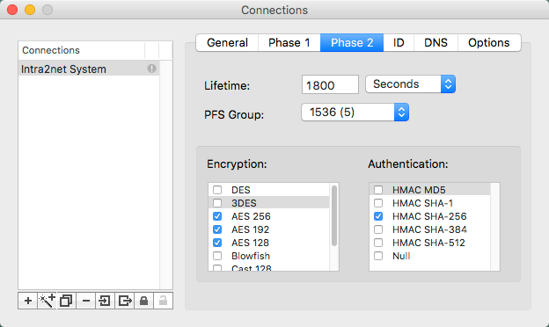Click the Lifetime value input field

click(330, 84)
